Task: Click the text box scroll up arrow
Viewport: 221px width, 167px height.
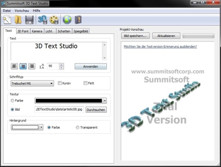Action: [x=105, y=45]
